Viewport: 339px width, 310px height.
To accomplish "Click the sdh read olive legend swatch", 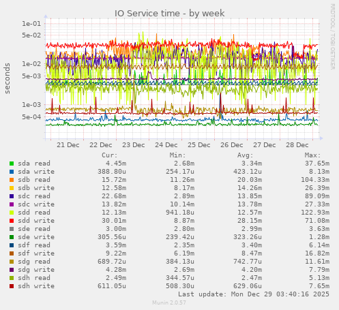I will pyautogui.click(x=12, y=278).
